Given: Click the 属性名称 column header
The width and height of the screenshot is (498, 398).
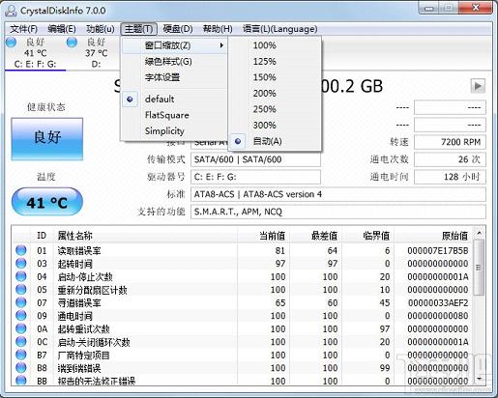Looking at the screenshot, I should [145, 236].
